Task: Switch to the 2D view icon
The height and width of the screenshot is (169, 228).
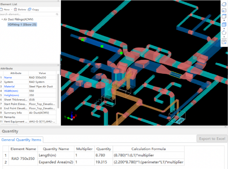Action: point(224,10)
